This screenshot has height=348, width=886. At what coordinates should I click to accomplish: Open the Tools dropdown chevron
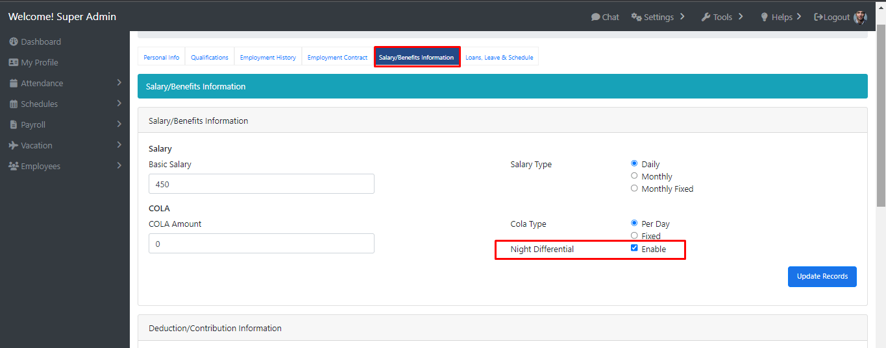(x=741, y=17)
